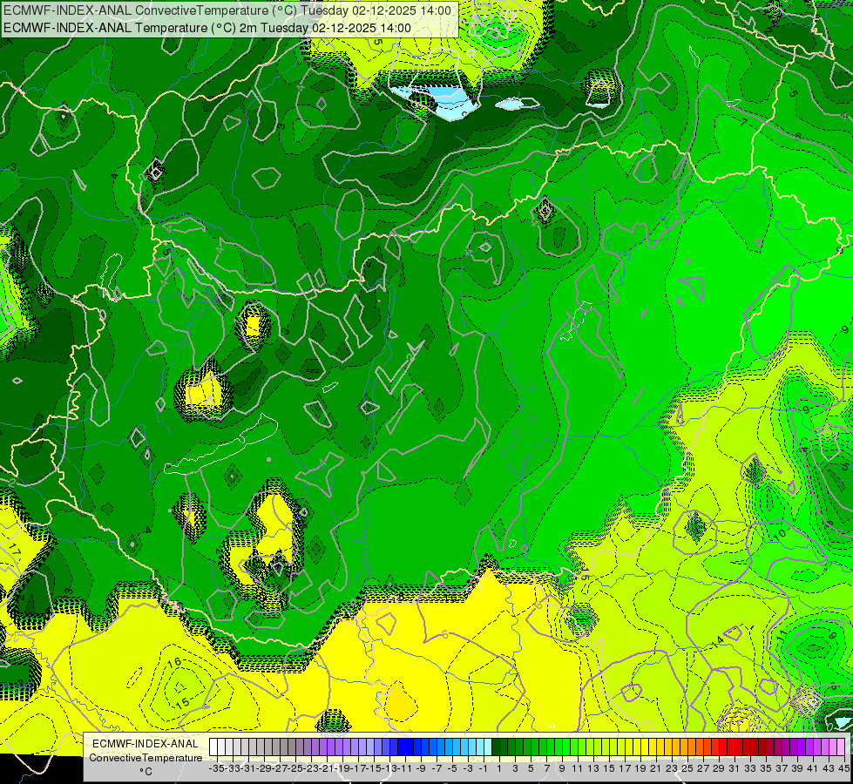Pick the blue swatch above -11
The width and height of the screenshot is (853, 784).
click(x=402, y=747)
